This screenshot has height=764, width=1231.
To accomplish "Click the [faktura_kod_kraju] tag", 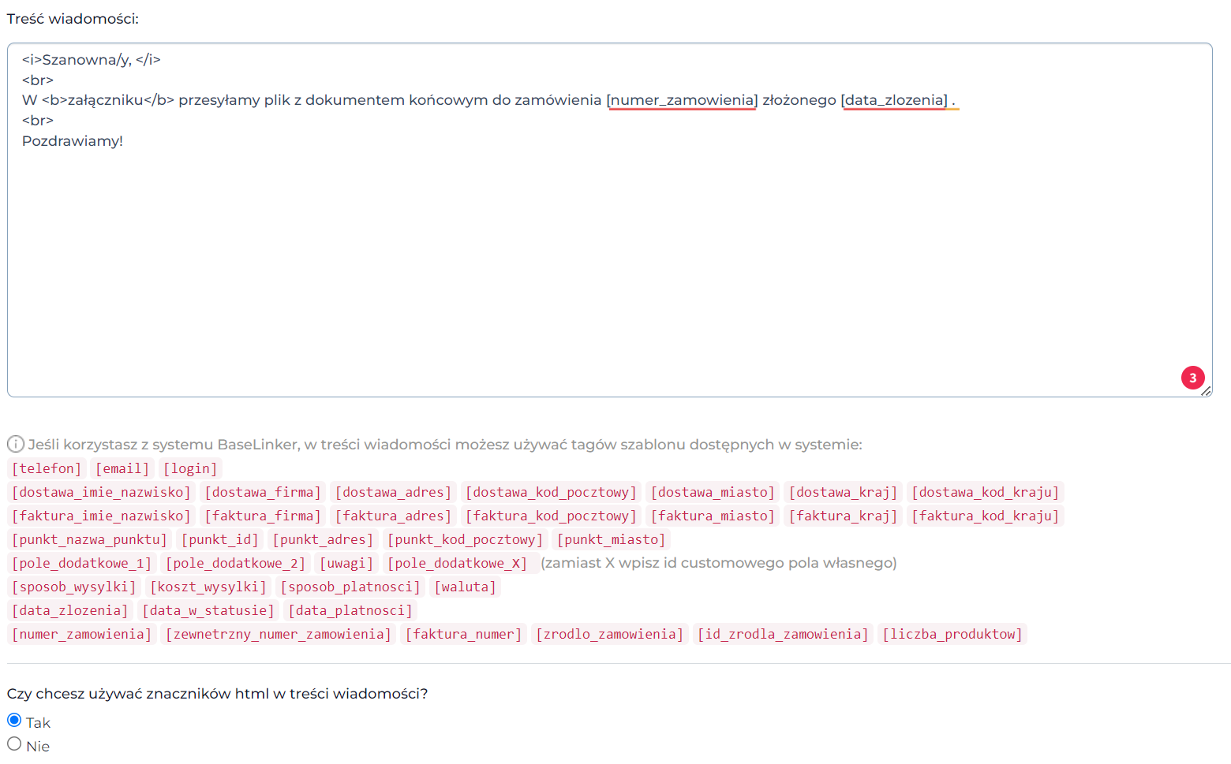I will pos(985,516).
